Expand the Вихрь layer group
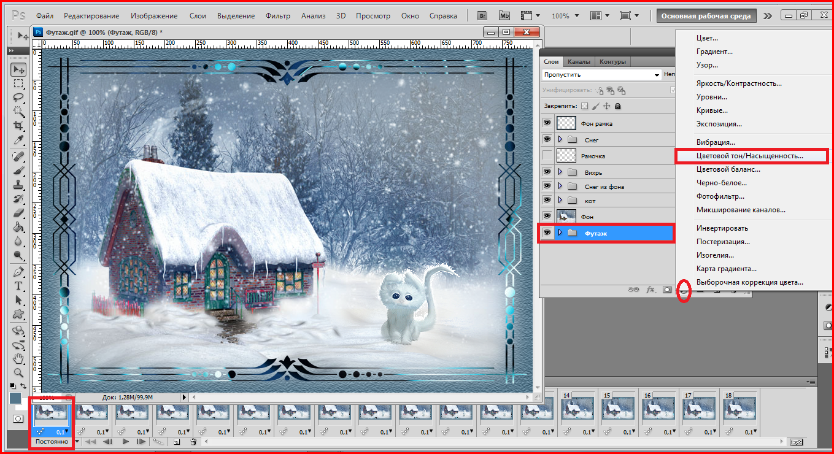 [560, 172]
